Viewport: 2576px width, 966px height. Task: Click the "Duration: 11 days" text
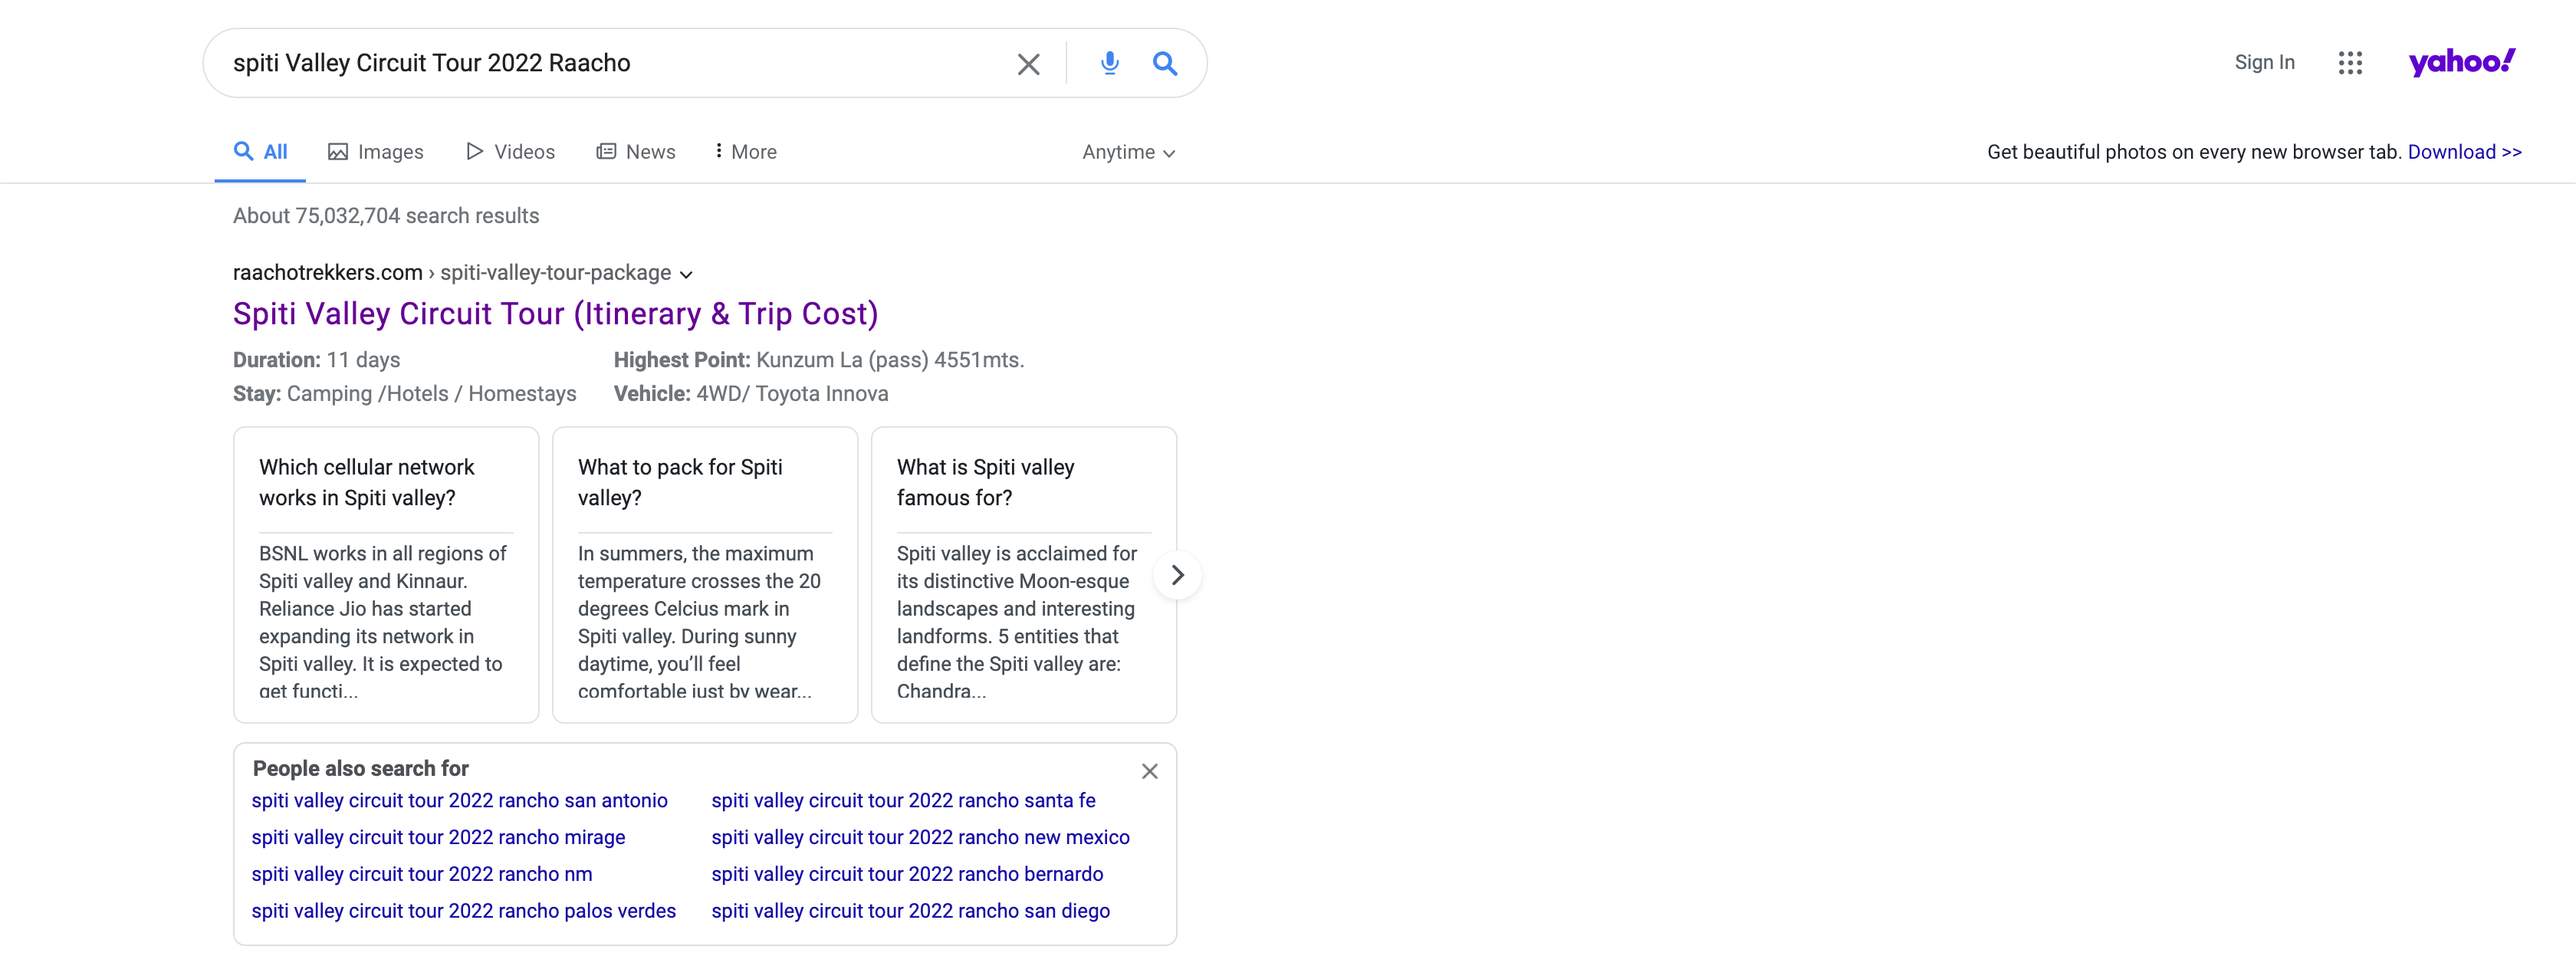tap(317, 360)
